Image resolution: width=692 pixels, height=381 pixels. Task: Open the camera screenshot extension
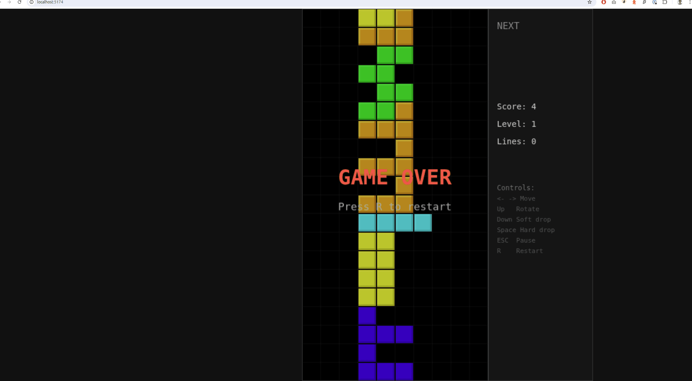(x=614, y=2)
